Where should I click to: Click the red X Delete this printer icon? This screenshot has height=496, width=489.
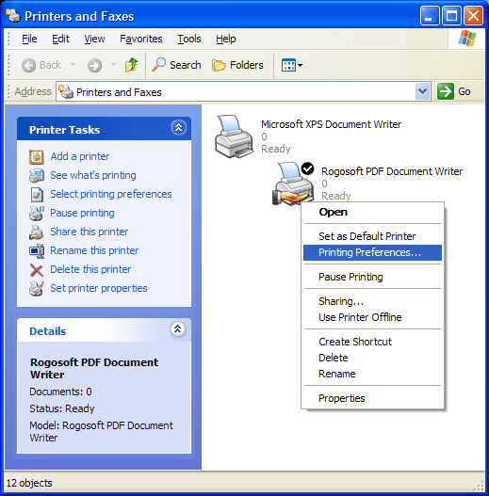click(37, 270)
